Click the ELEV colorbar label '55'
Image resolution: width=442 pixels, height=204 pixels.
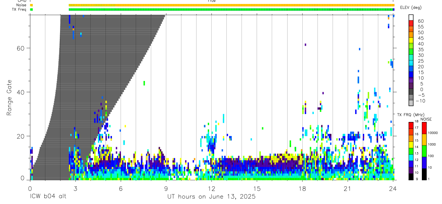coord(421,27)
